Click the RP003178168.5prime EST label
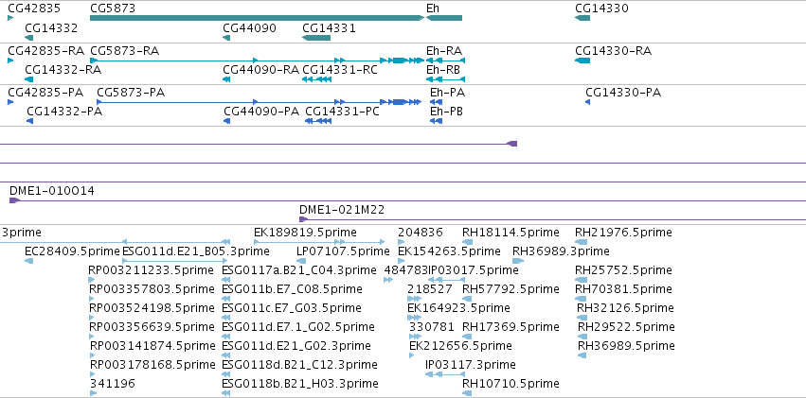Image resolution: width=806 pixels, height=398 pixels. pyautogui.click(x=152, y=365)
